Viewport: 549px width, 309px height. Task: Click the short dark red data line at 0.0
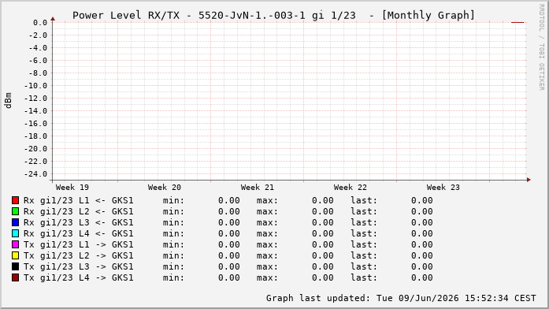[517, 22]
